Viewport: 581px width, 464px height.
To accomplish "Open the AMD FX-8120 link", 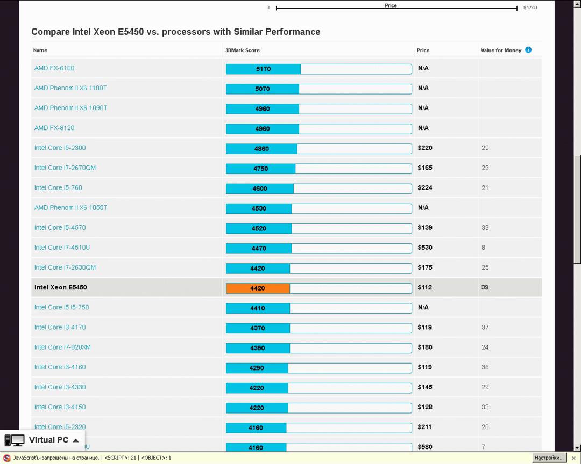I will click(54, 128).
